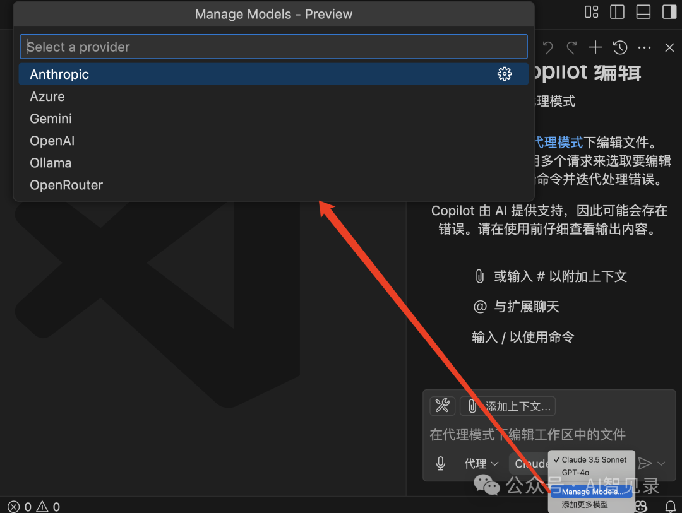Toggle the secondary sidebar icon top right

tap(668, 12)
